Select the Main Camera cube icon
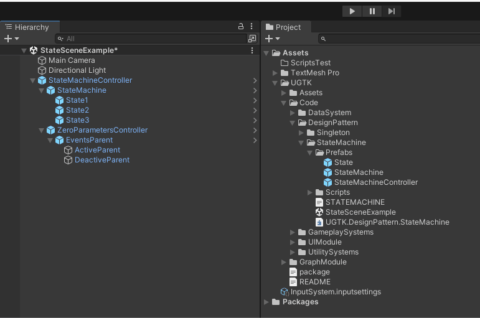 [42, 60]
